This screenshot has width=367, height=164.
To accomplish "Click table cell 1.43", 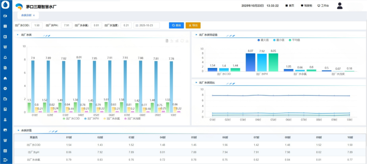I will [x=100, y=145].
